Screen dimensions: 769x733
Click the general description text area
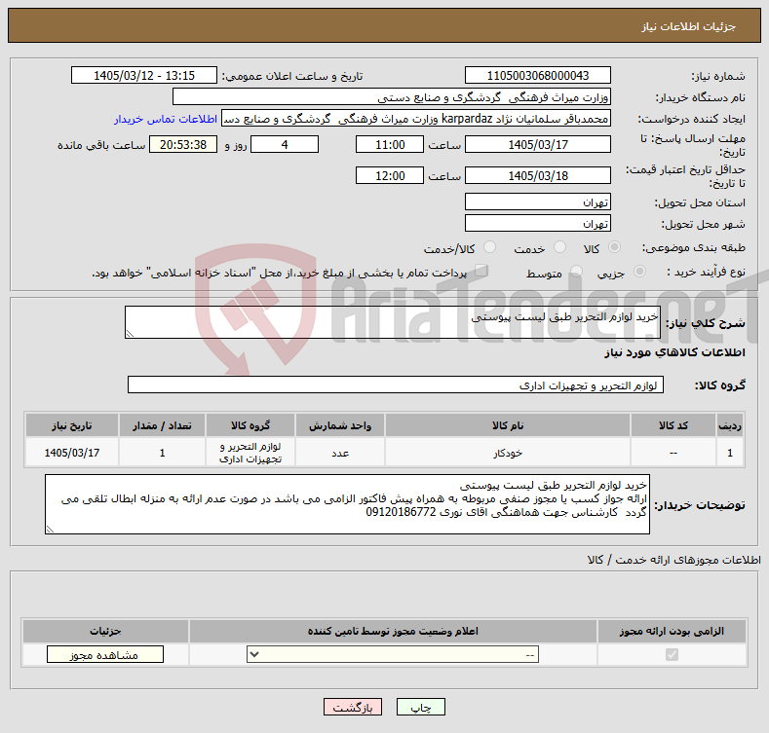click(x=393, y=322)
